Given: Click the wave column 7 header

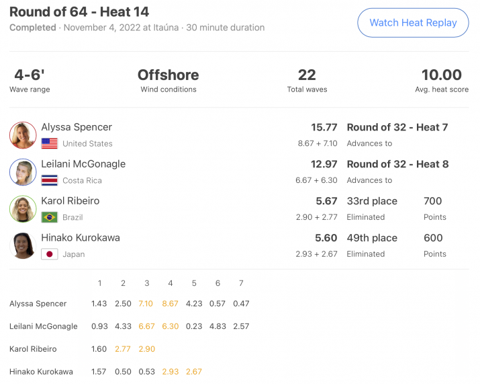Looking at the screenshot, I should coord(241,283).
